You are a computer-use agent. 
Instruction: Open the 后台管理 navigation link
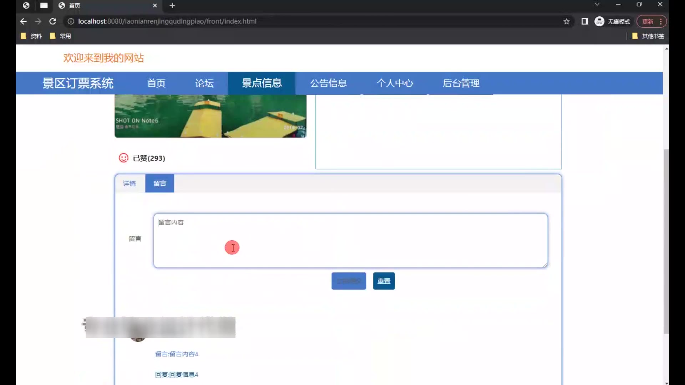461,83
